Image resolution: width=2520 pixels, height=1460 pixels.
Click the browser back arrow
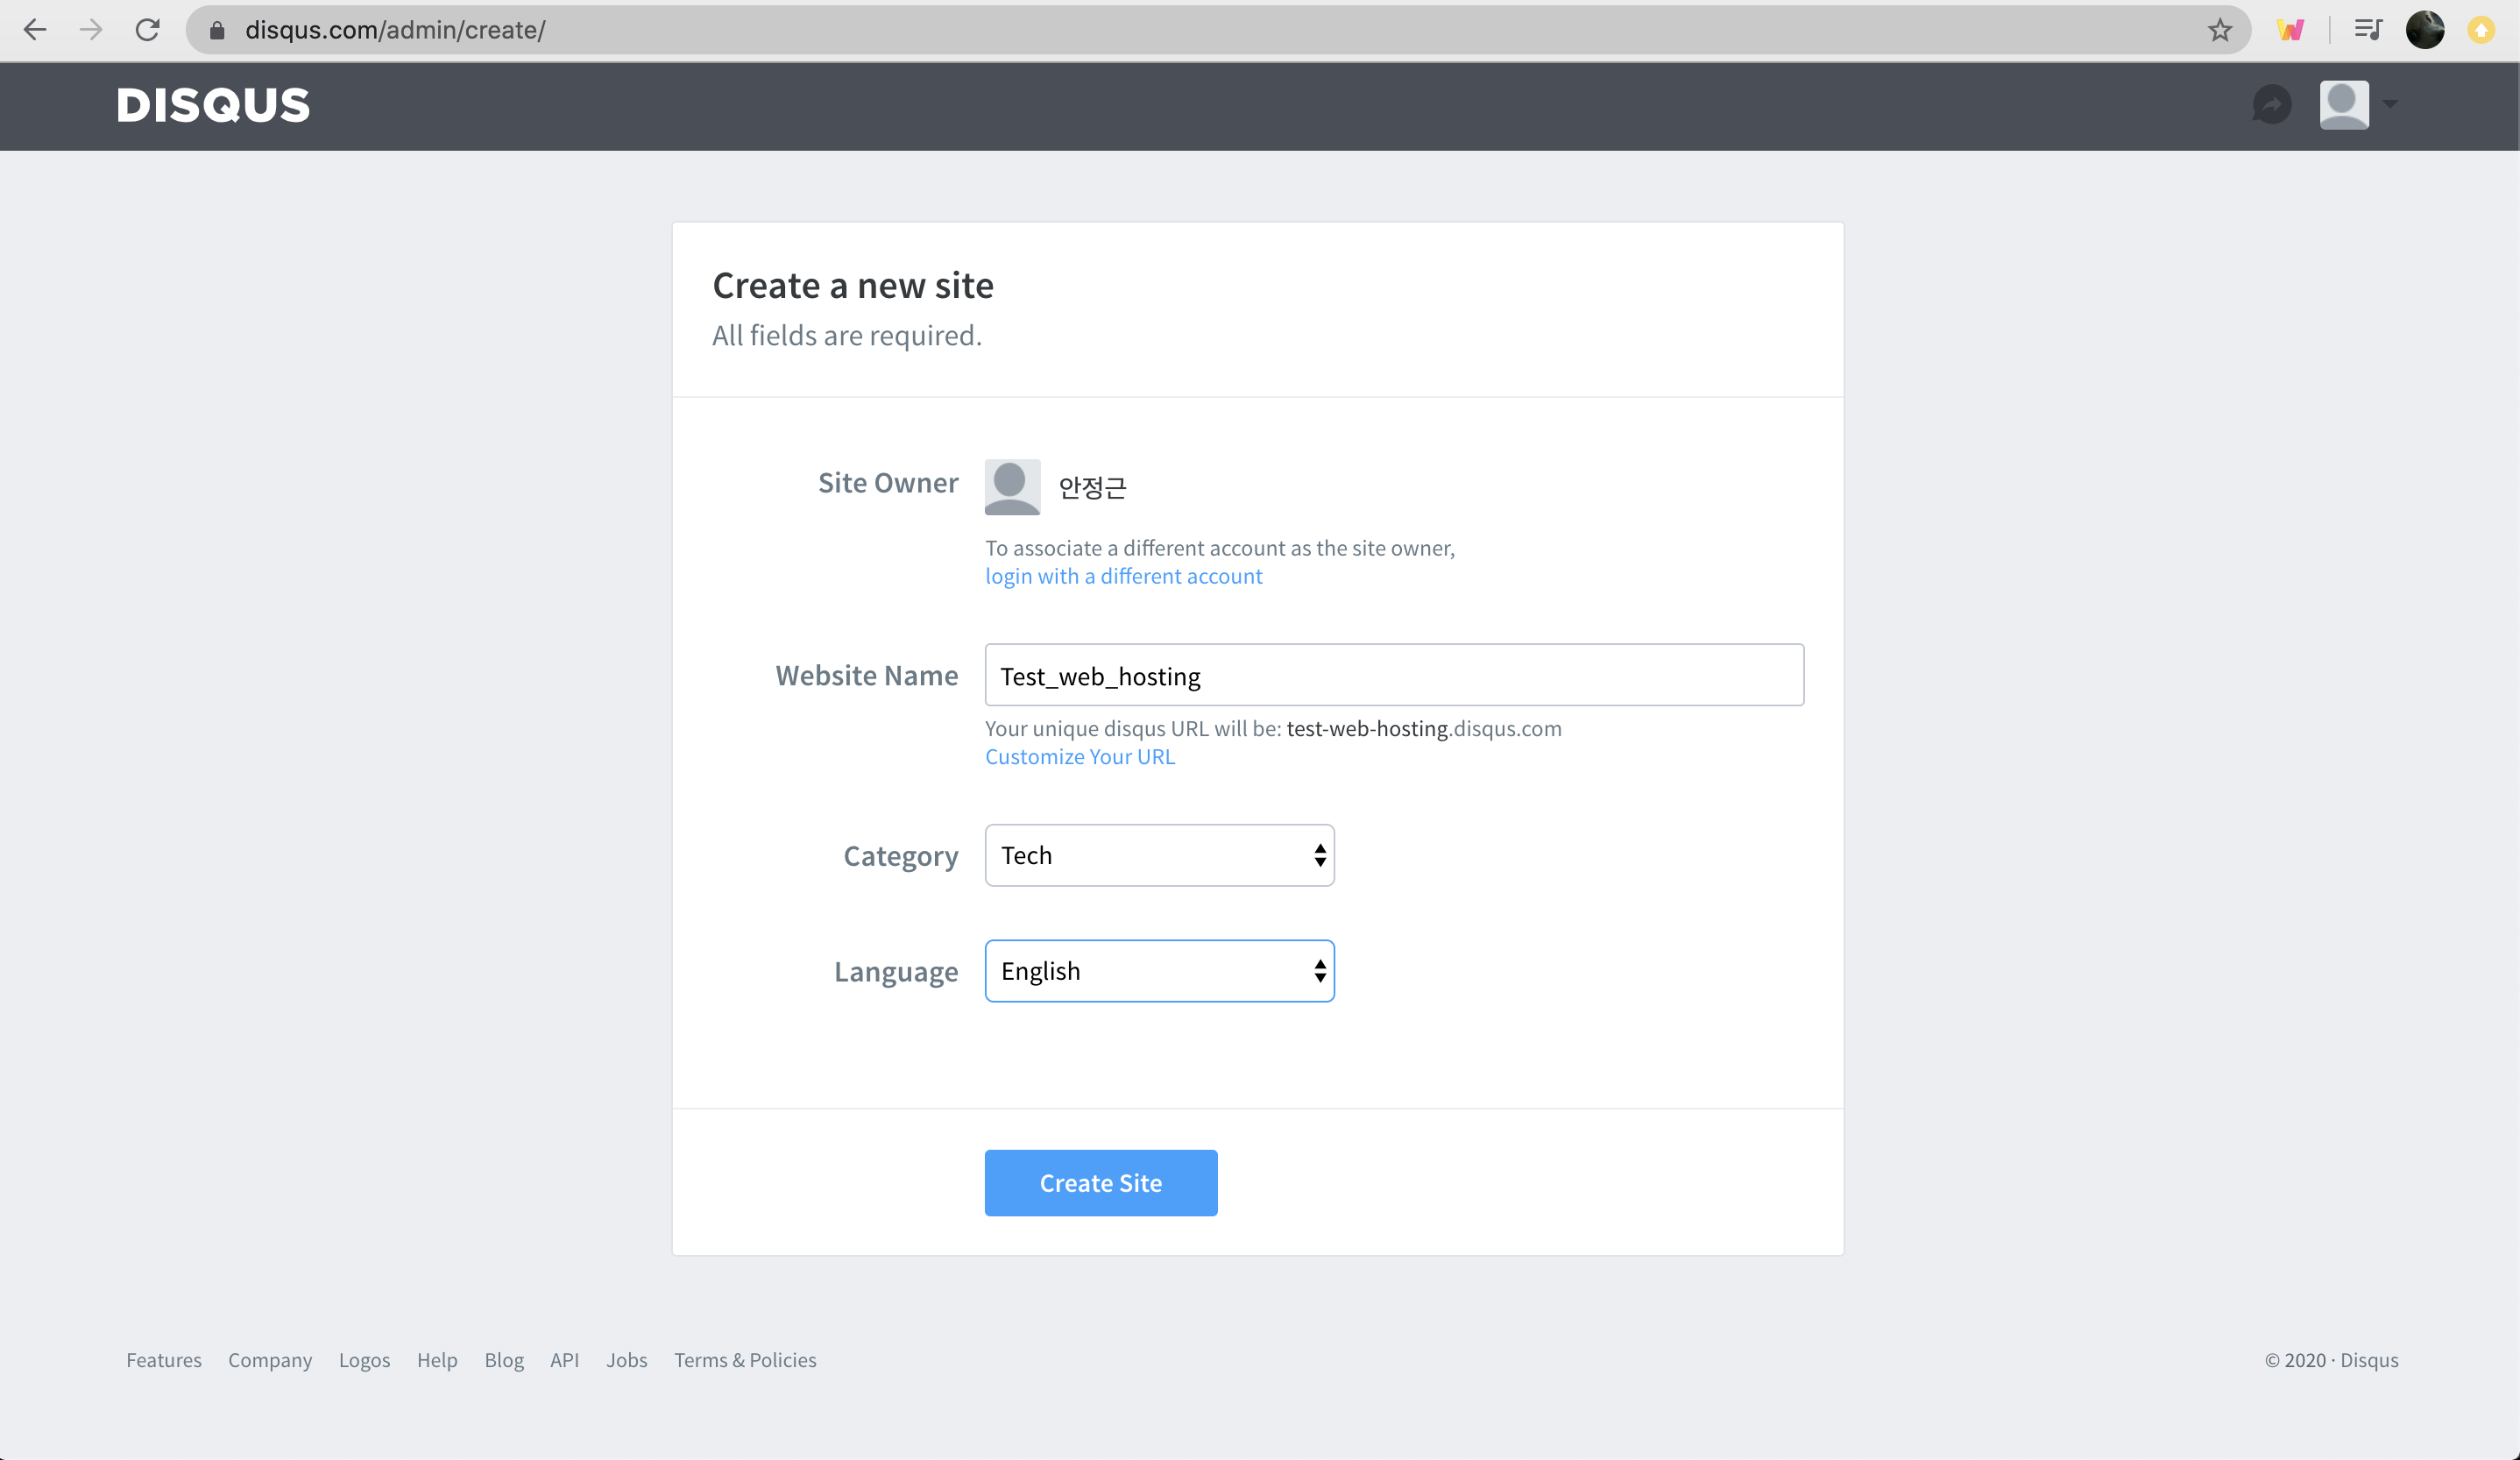[x=35, y=30]
